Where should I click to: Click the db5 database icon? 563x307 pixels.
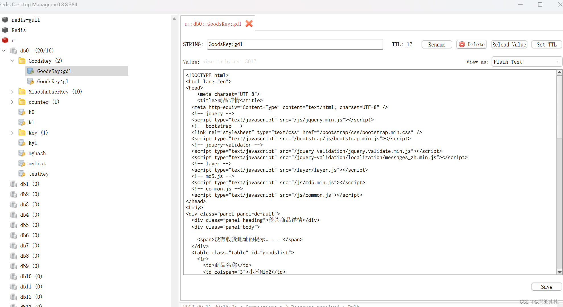pos(13,225)
